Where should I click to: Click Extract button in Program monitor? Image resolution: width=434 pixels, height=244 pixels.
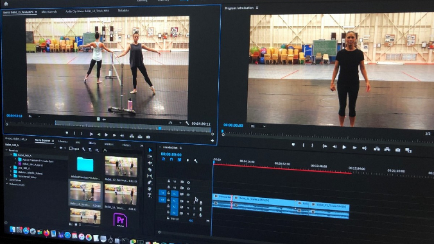tap(387, 149)
